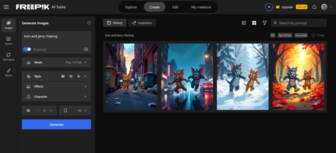Open the hamburger menu
Image resolution: width=336 pixels, height=153 pixels.
pos(6,7)
